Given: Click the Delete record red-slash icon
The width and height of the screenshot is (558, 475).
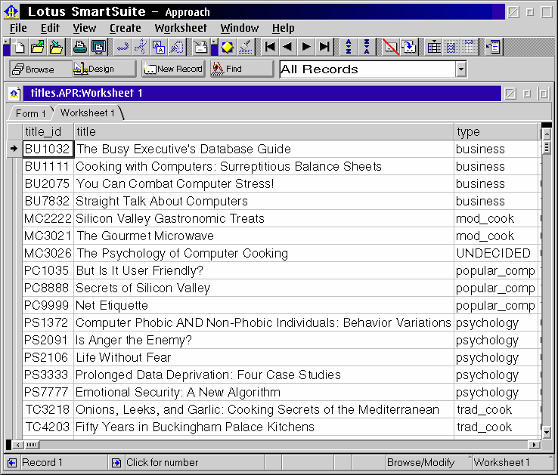Looking at the screenshot, I should click(391, 47).
